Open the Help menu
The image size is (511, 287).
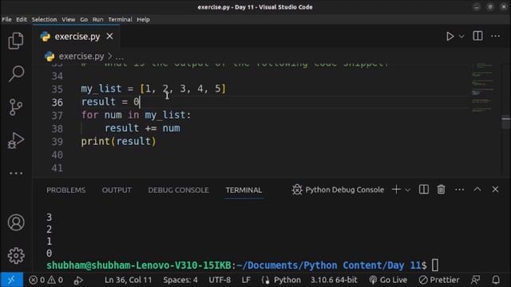coord(143,19)
